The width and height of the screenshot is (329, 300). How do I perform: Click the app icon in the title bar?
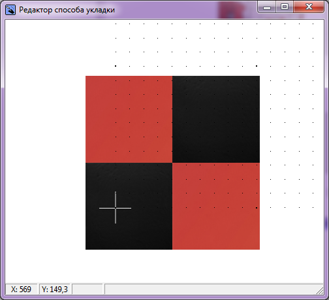(x=10, y=10)
